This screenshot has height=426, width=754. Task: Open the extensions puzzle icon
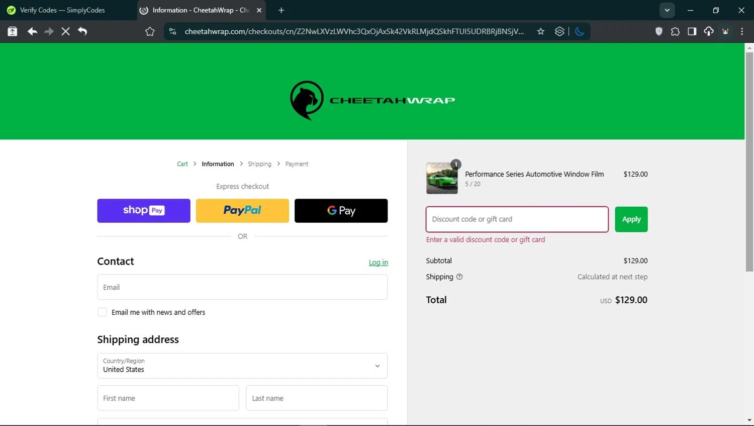[675, 32]
